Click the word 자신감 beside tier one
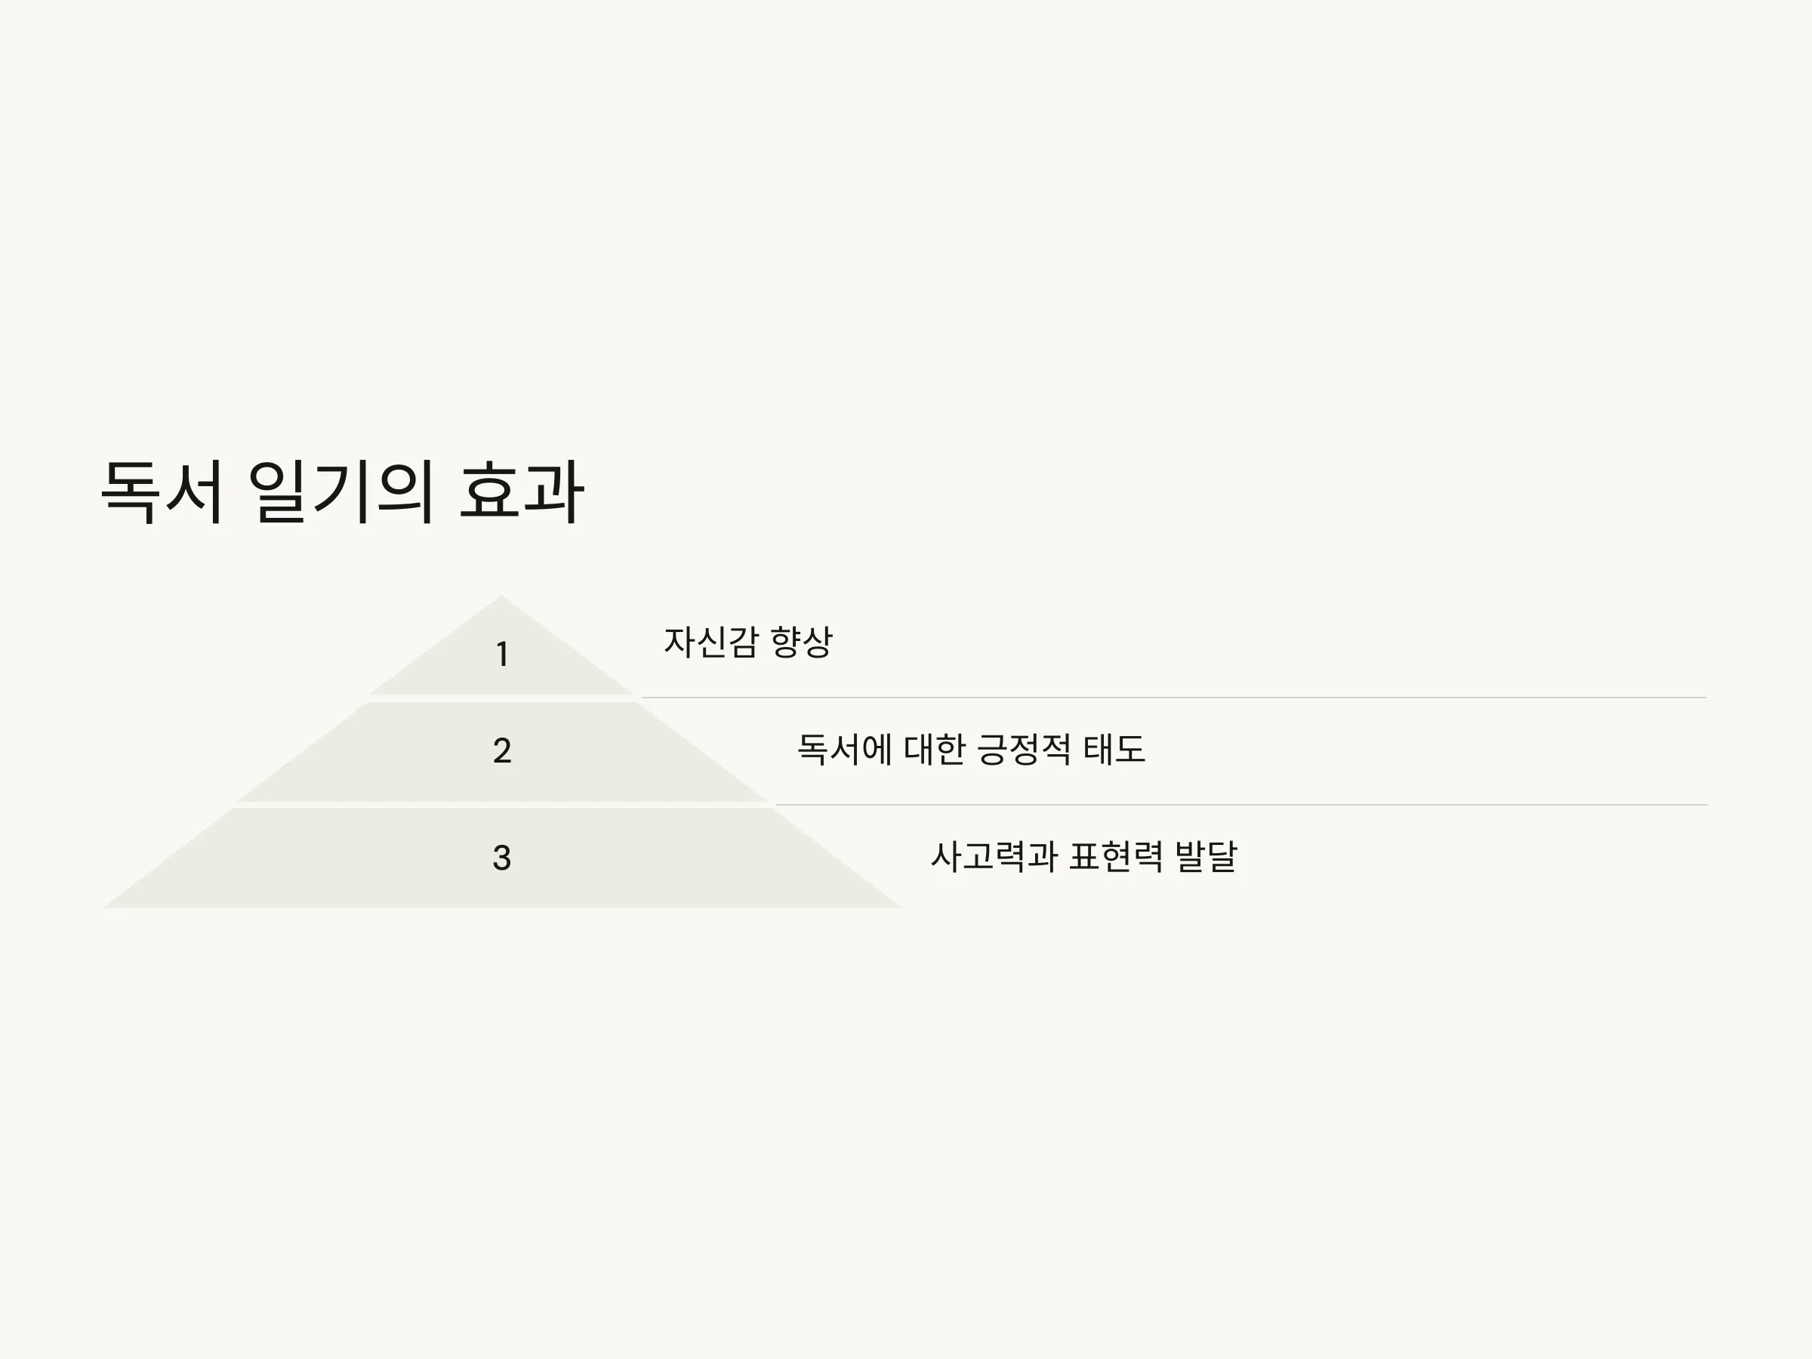Viewport: 1812px width, 1359px height. [711, 642]
